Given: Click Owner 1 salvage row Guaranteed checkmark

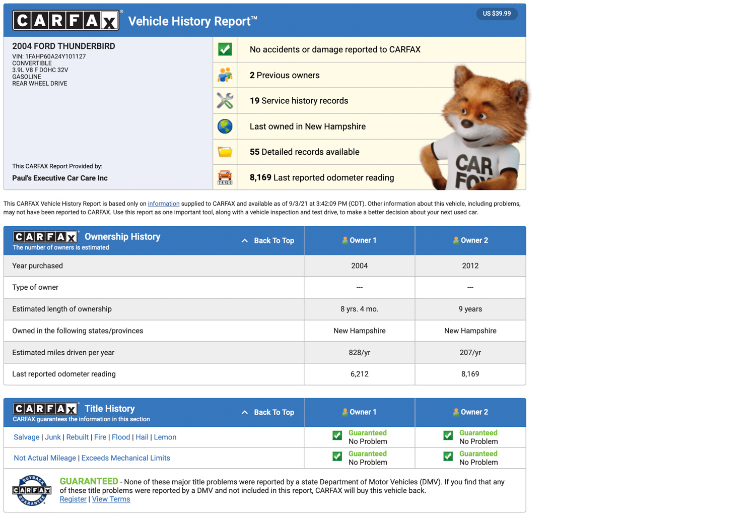Looking at the screenshot, I should 337,435.
